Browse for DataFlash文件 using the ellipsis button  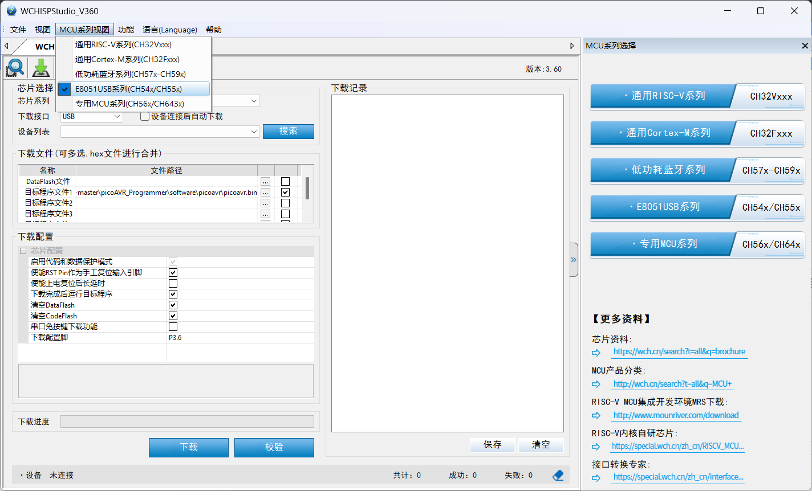pos(265,182)
